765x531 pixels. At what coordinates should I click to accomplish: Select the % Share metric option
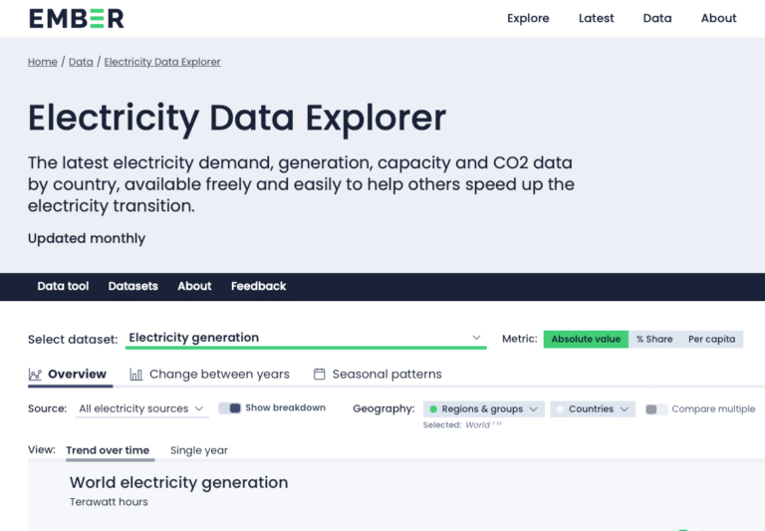coord(654,339)
